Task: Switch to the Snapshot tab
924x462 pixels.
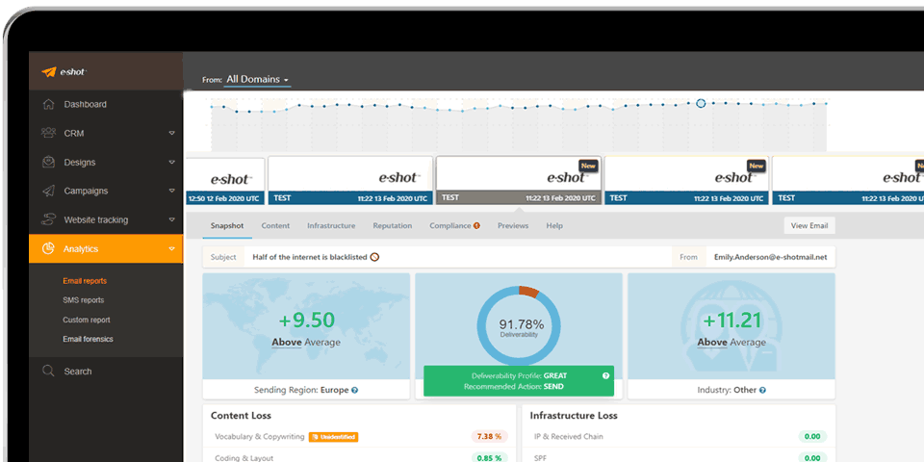Action: (x=227, y=225)
